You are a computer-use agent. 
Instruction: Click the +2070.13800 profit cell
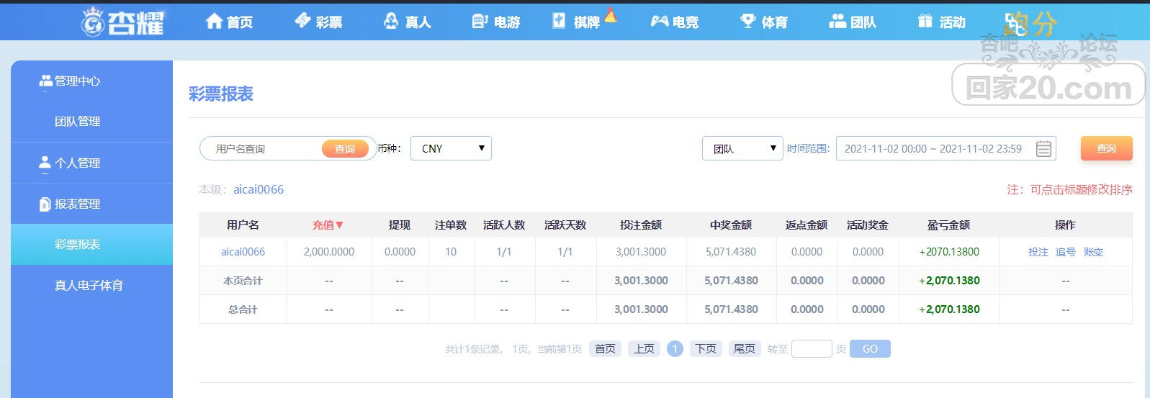point(949,252)
